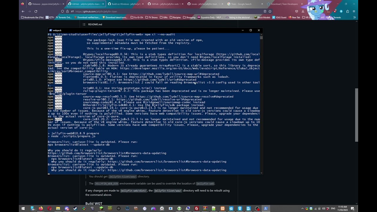Viewport: 377px width, 212px height.
Task: Open the extensions puzzle icon in toolbar
Action: [348, 11]
